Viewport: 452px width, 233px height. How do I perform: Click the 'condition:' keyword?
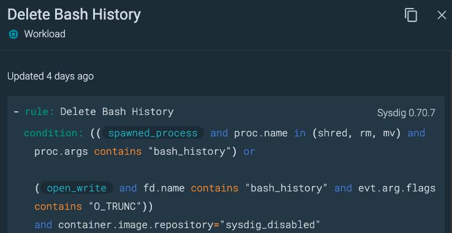54,133
